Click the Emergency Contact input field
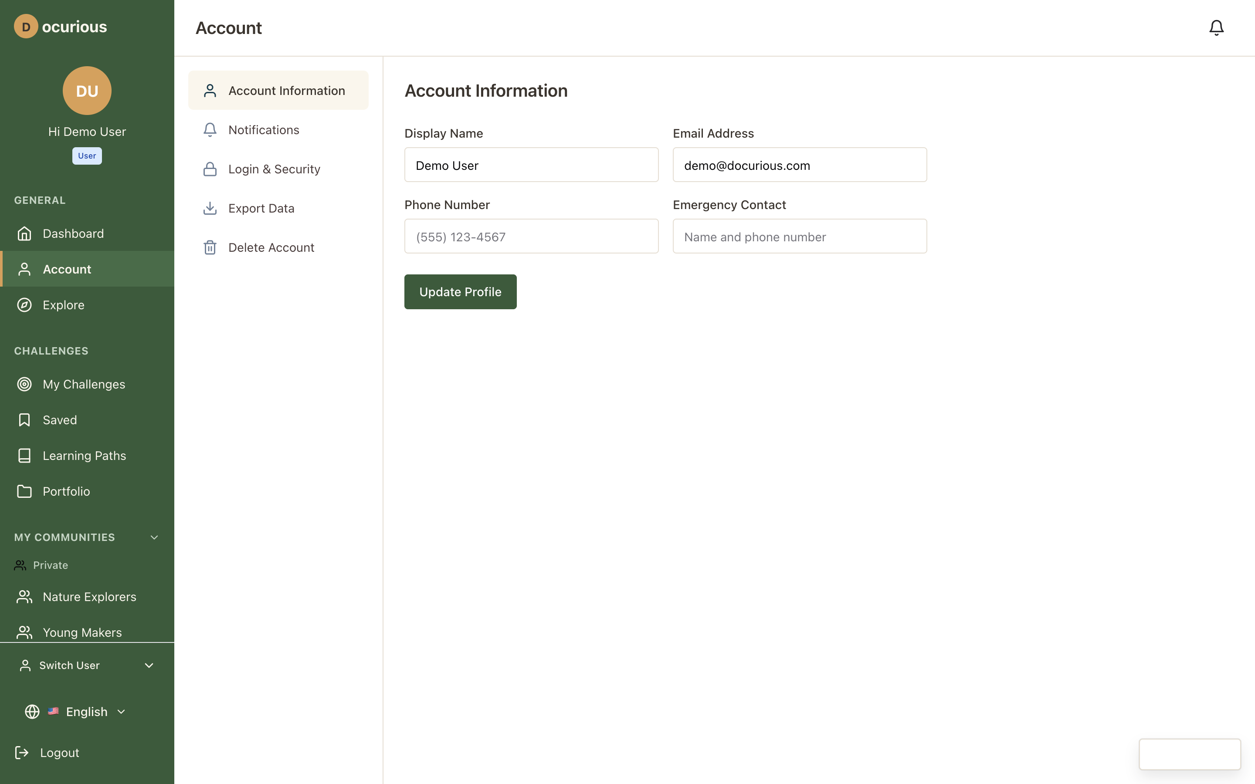The image size is (1255, 784). (x=799, y=237)
